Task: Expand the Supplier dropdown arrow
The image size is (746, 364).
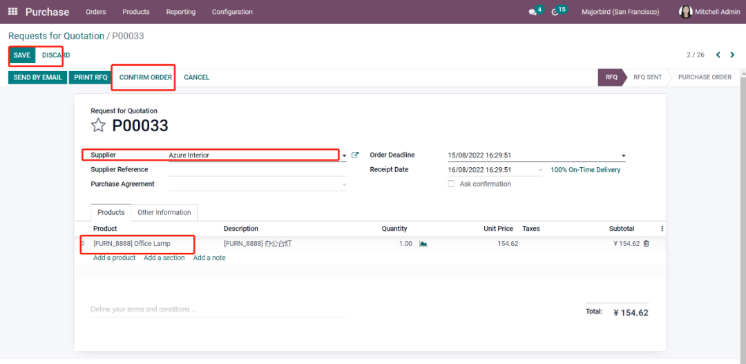Action: pos(344,156)
